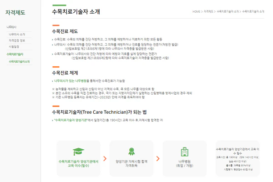Click HOME in the breadcrumb
273x182 pixels.
(x=196, y=11)
